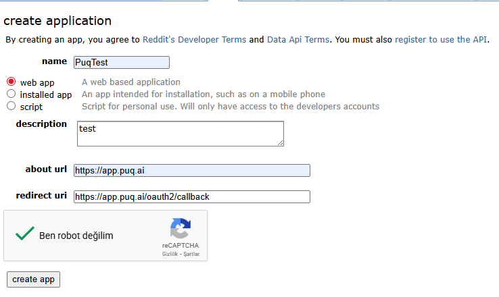This screenshot has height=297, width=499.
Task: Open Reddit's Developer Terms link
Action: [x=194, y=40]
